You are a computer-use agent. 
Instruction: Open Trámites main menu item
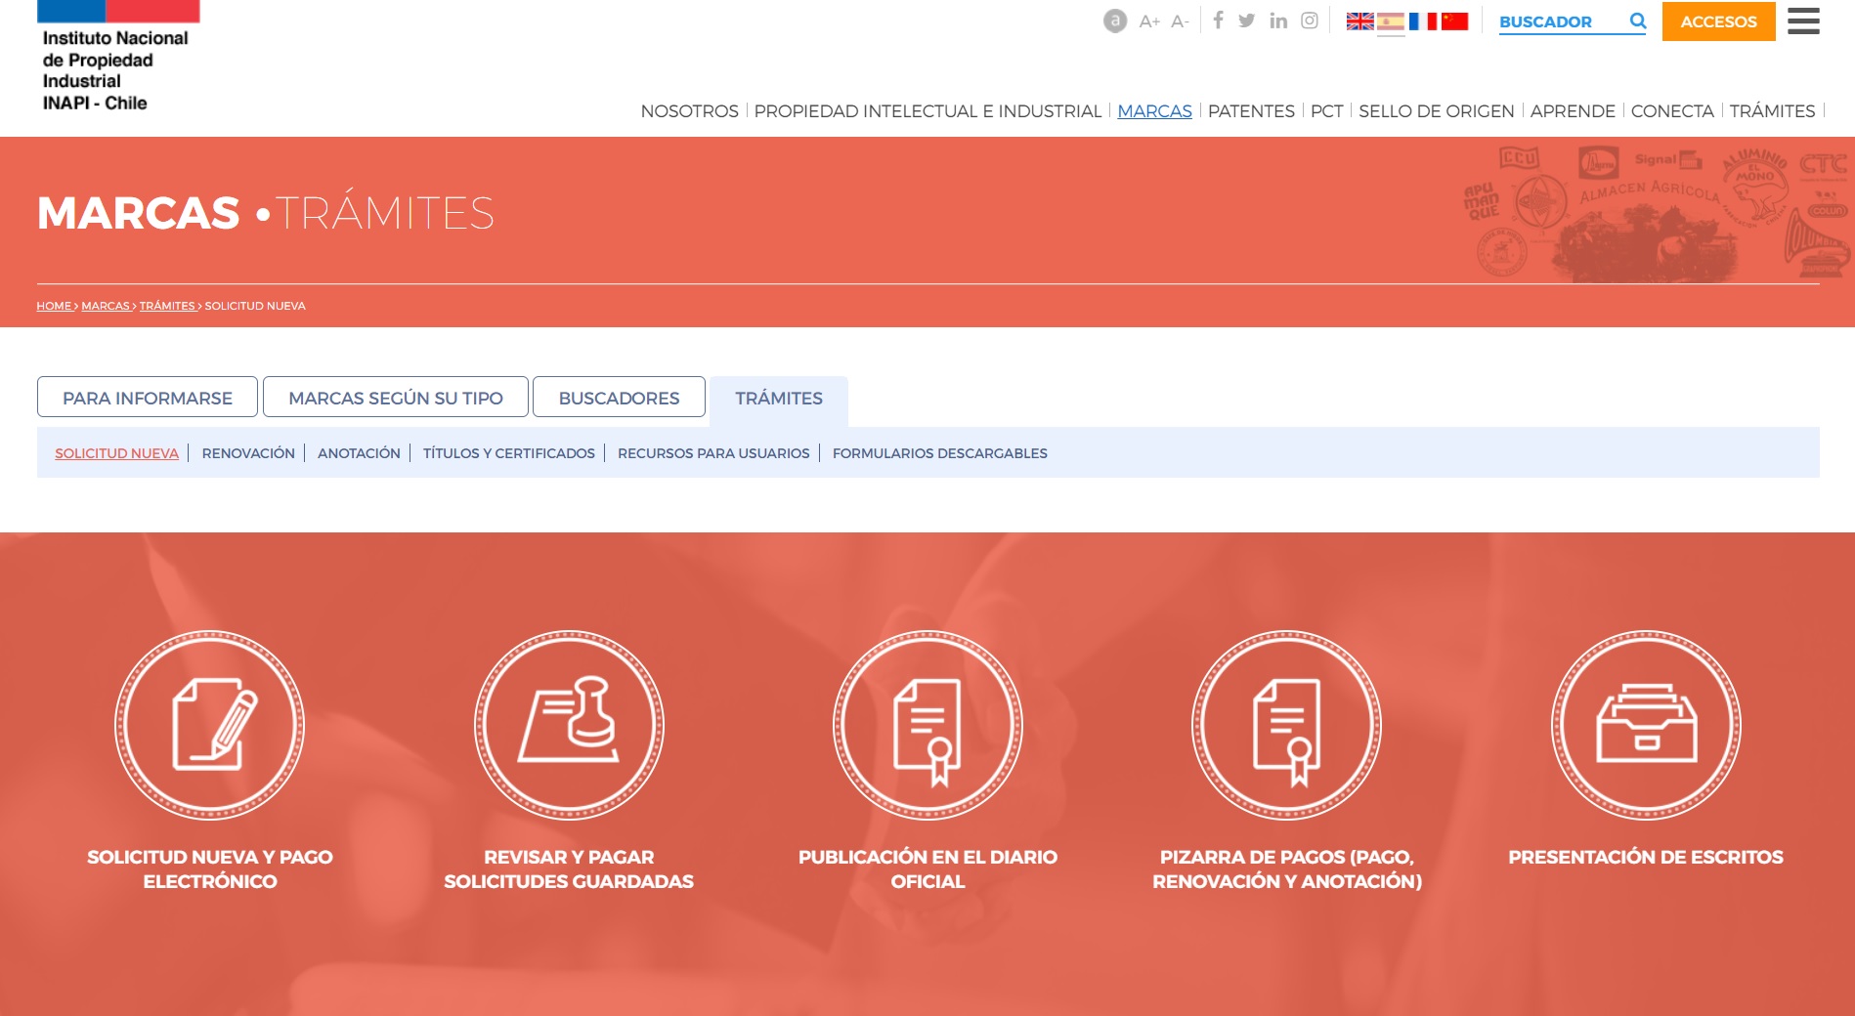click(1772, 111)
